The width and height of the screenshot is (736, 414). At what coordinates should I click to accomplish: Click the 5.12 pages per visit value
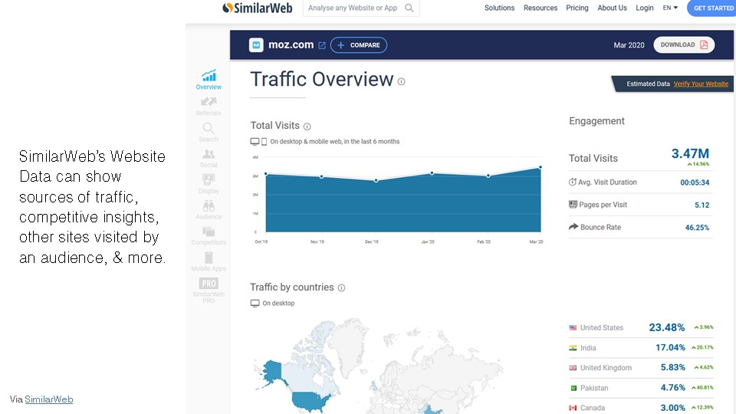701,205
